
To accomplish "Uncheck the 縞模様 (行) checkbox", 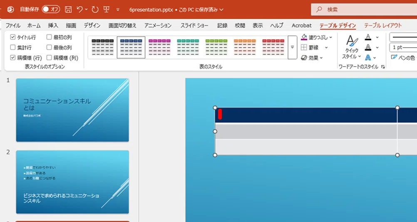I will 13,57.
